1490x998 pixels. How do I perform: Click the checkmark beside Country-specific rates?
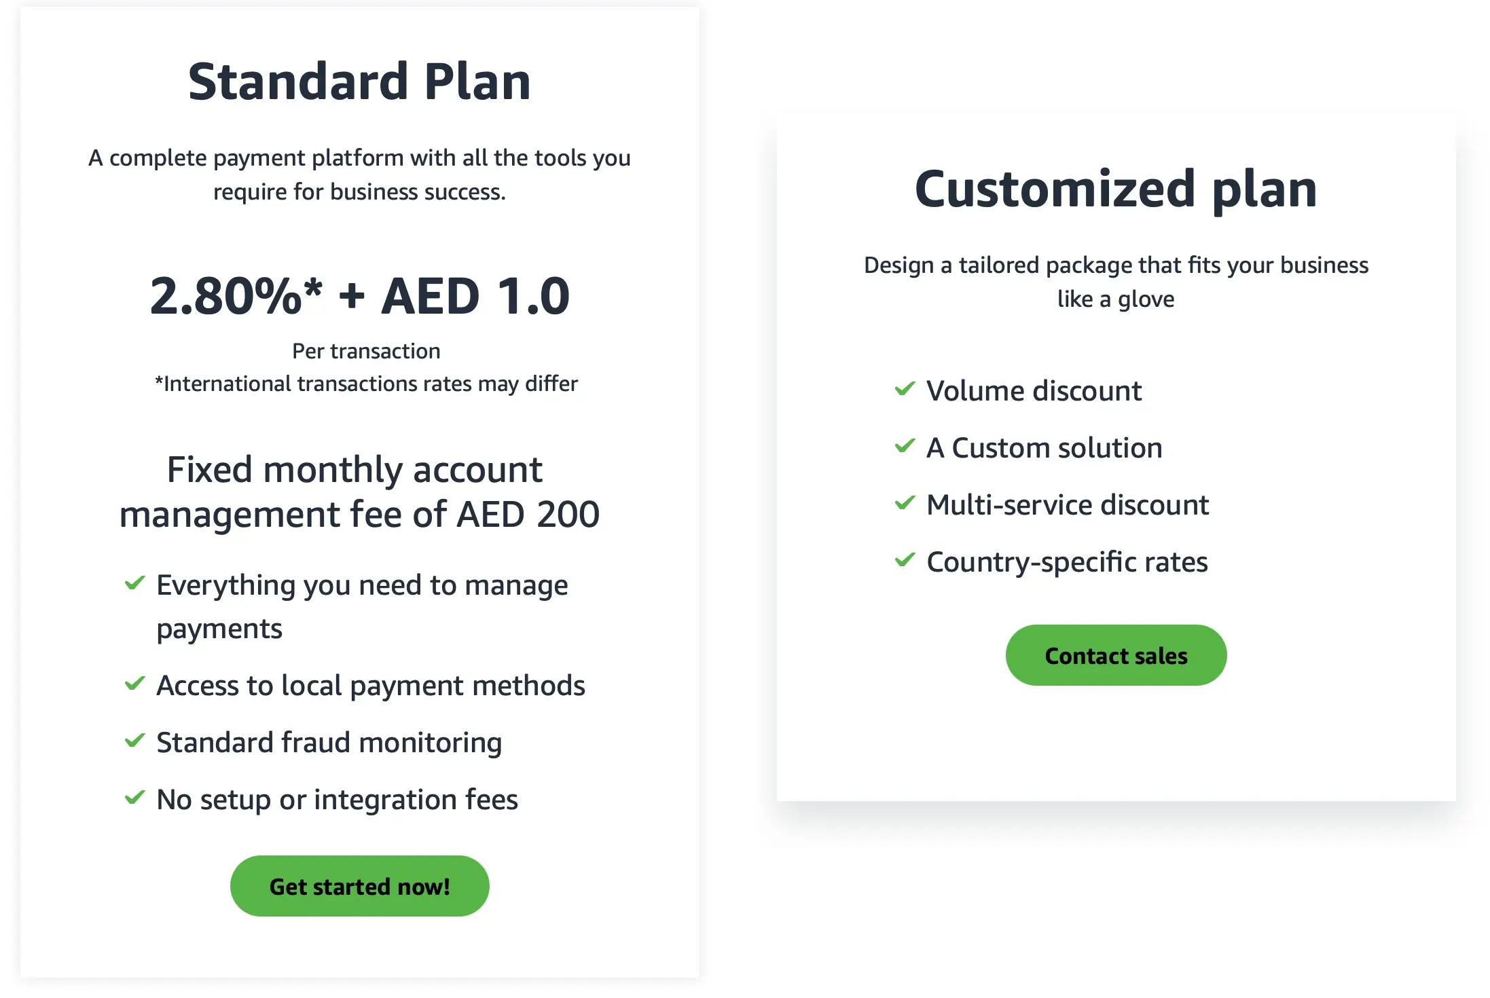click(x=905, y=561)
